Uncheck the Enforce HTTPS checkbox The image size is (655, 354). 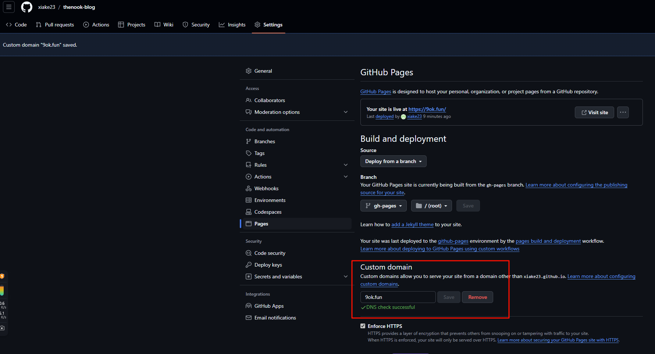click(363, 326)
